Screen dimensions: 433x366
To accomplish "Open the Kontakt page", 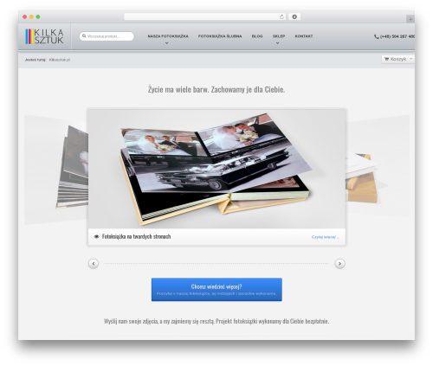I will [304, 36].
